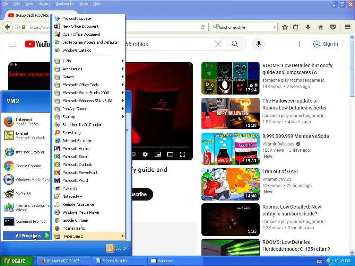The height and width of the screenshot is (266, 355).
Task: Click YouTube search magnifier button
Action: pyautogui.click(x=235, y=44)
